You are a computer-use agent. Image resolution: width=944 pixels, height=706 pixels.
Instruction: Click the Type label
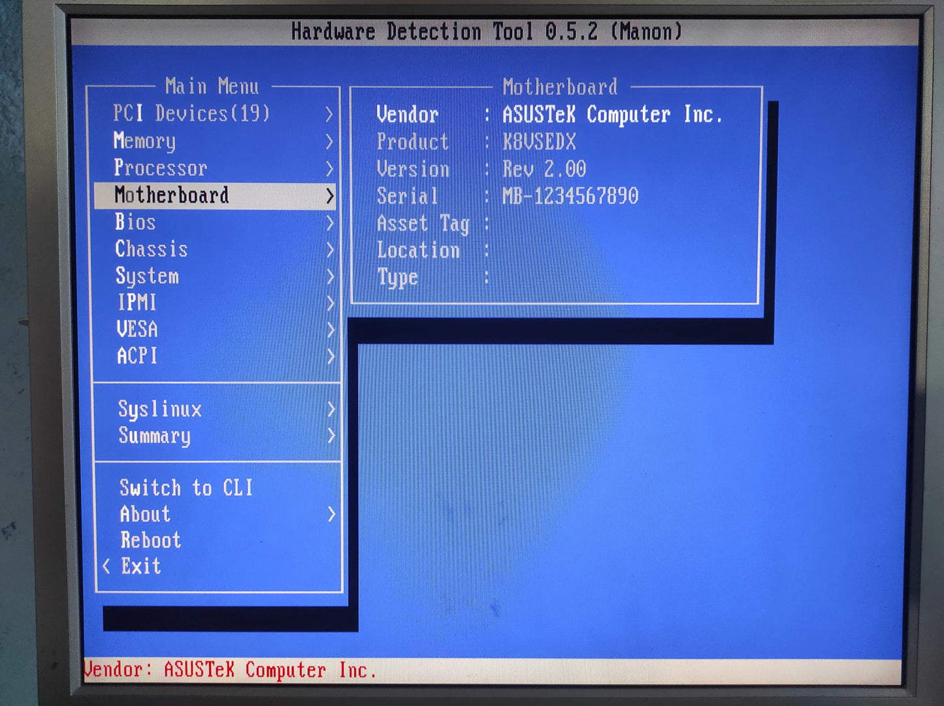coord(397,278)
